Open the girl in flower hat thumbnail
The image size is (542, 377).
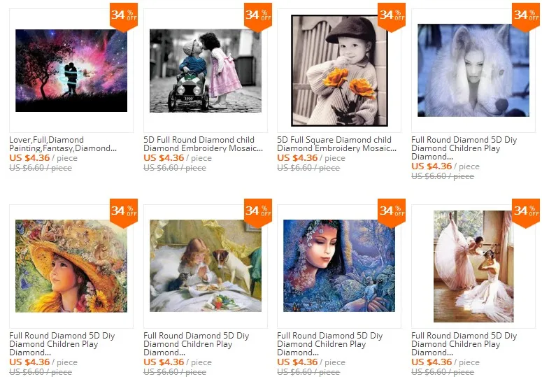coord(71,266)
